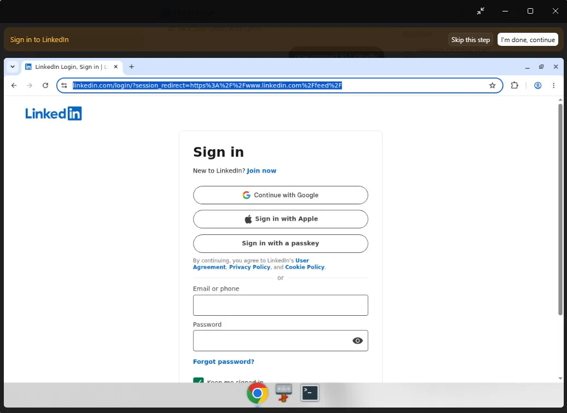The height and width of the screenshot is (413, 567).
Task: Click I'm done, continue
Action: [x=528, y=40]
